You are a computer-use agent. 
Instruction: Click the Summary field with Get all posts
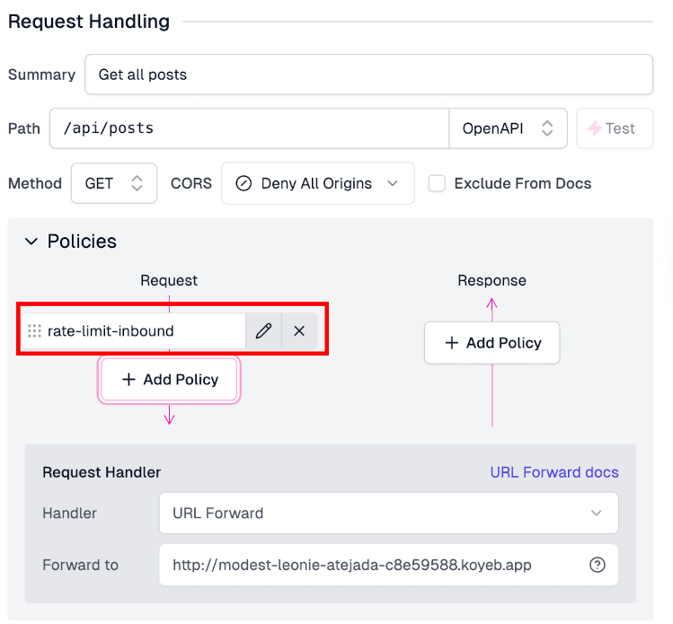pos(368,75)
